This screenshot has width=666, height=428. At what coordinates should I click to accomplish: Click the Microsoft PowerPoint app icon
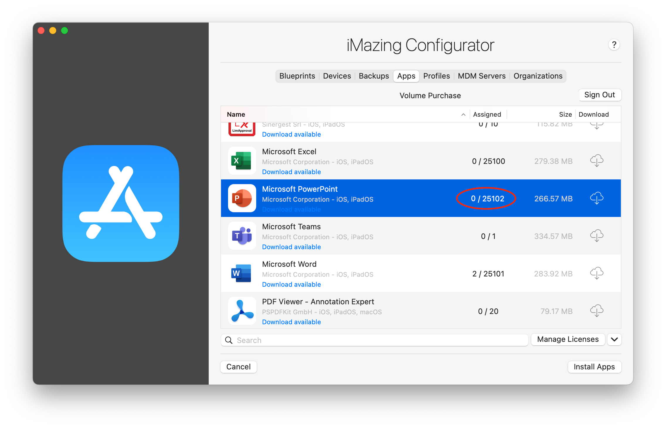pos(242,198)
